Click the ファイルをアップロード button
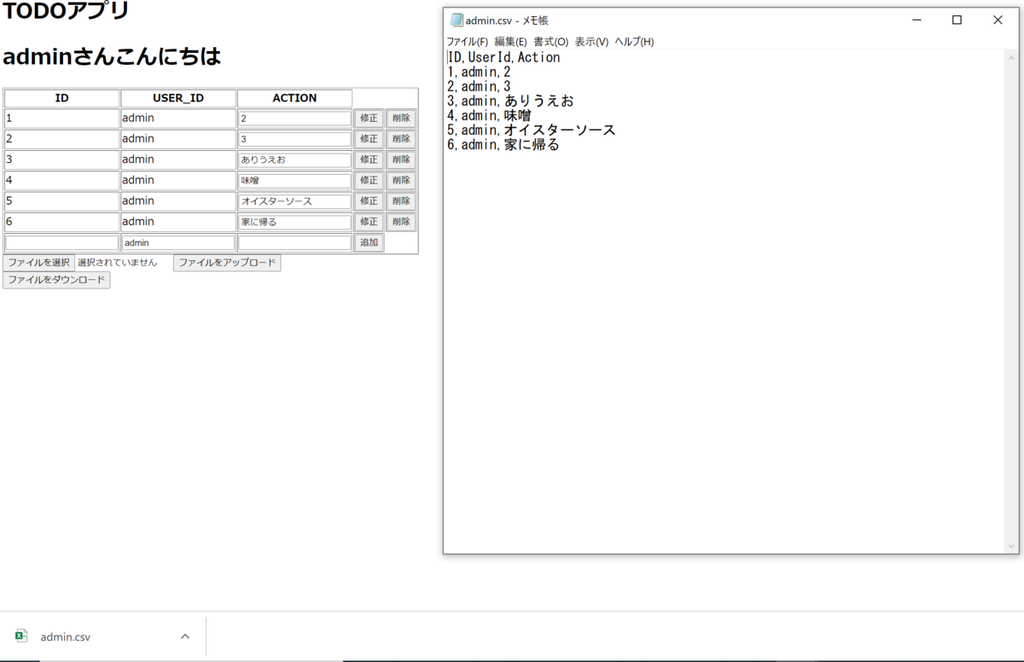 pyautogui.click(x=227, y=263)
